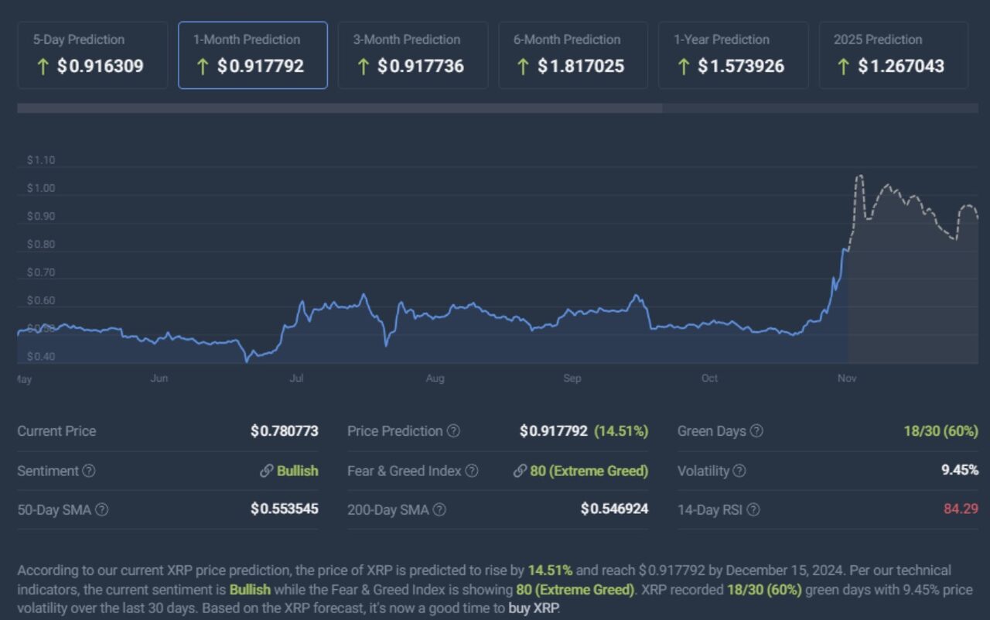Open the Fear & Greed Index info icon
Screen dimensions: 990x620
click(471, 471)
